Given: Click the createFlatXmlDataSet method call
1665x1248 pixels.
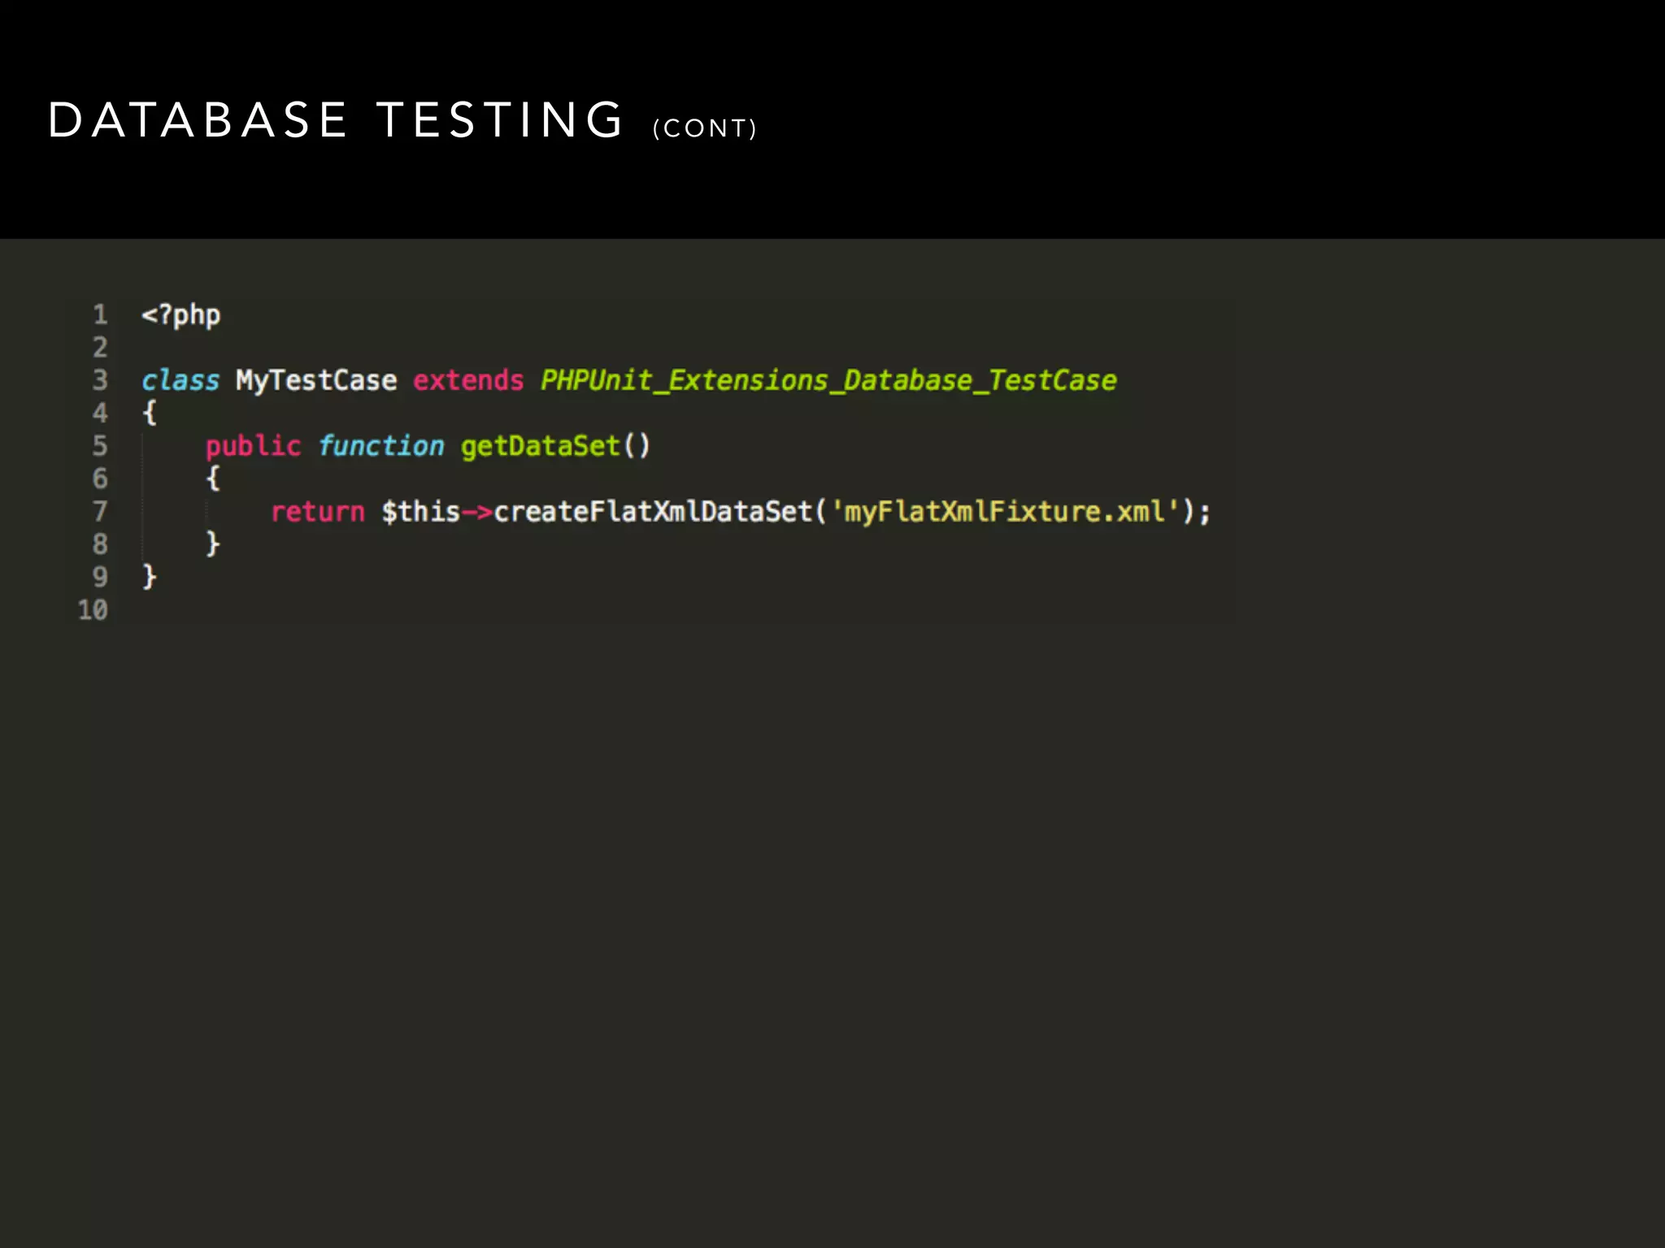Looking at the screenshot, I should [653, 512].
